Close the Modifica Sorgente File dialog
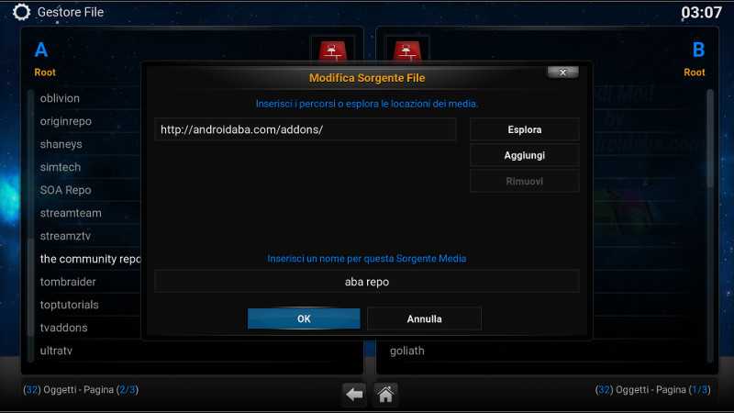The width and height of the screenshot is (734, 413). [562, 73]
